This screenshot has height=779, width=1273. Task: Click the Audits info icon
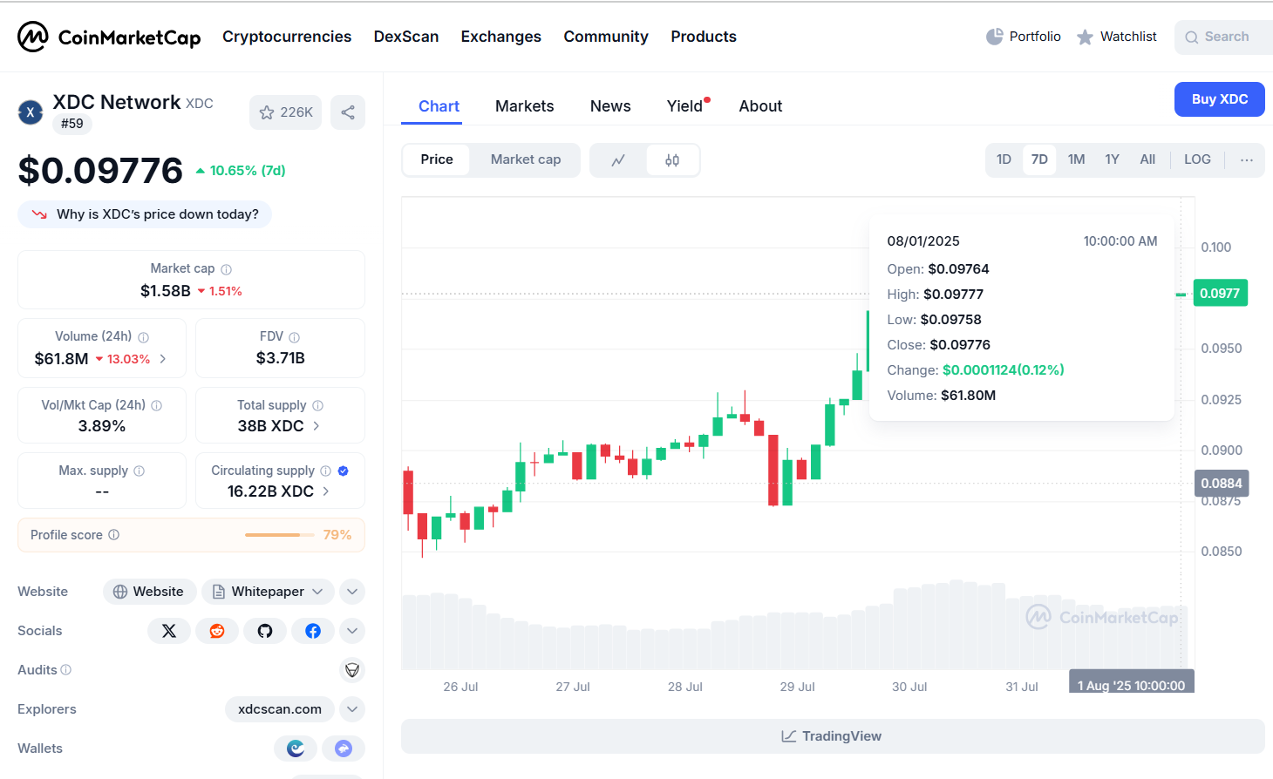[x=66, y=670]
